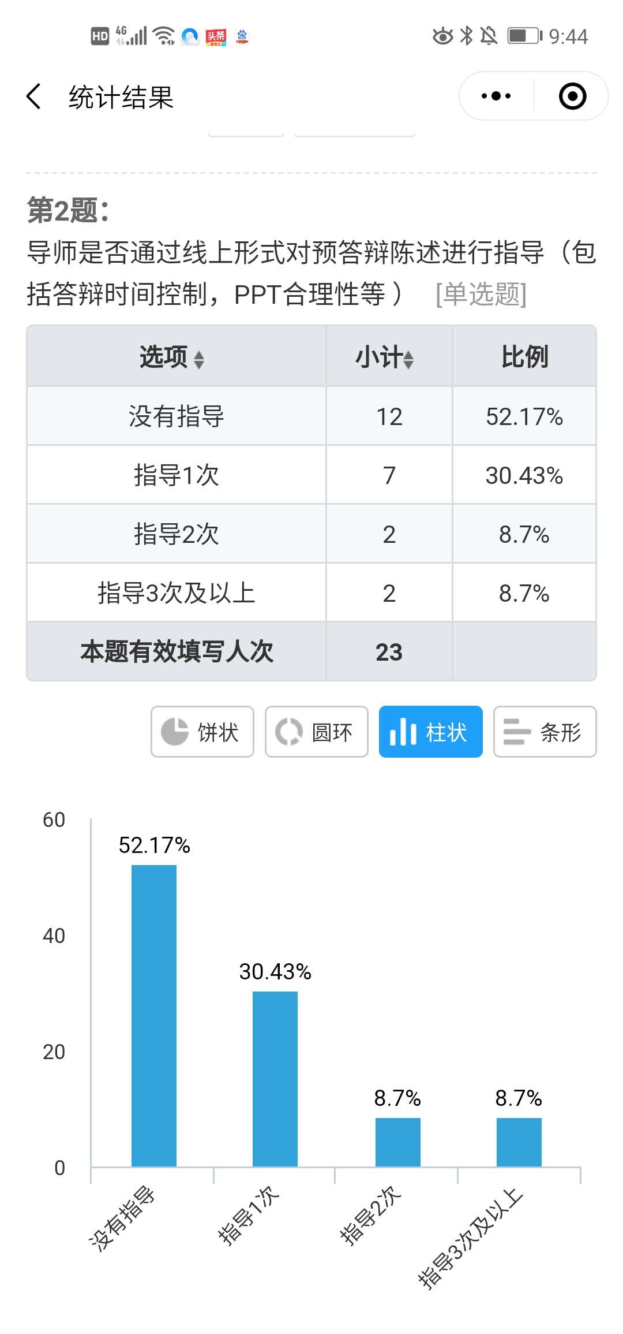The height and width of the screenshot is (1334, 623).
Task: Tap the back arrow icon
Action: pos(35,96)
